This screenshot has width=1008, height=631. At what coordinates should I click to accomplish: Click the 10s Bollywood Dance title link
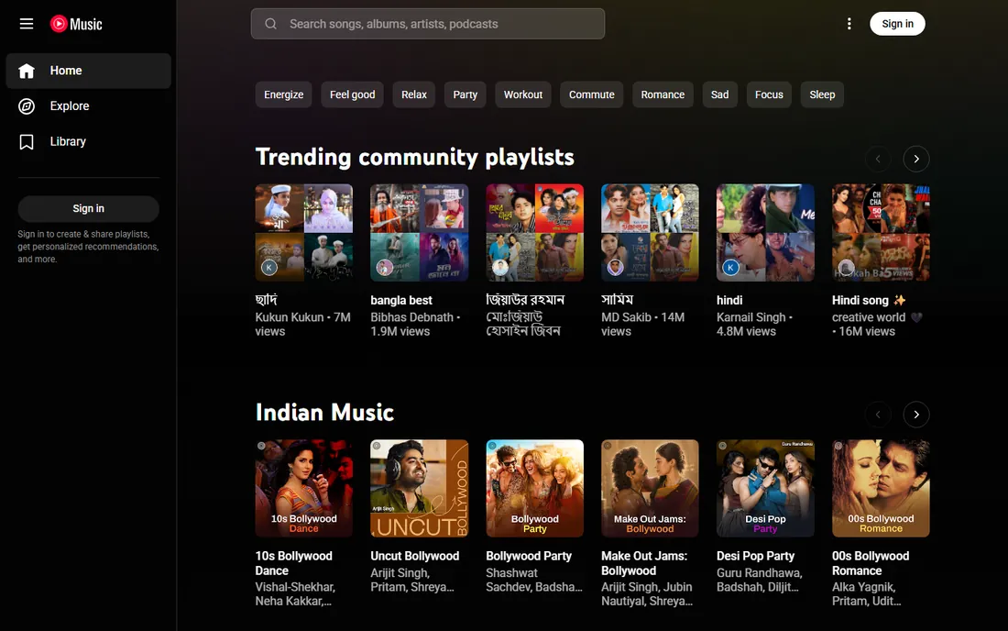(x=294, y=563)
